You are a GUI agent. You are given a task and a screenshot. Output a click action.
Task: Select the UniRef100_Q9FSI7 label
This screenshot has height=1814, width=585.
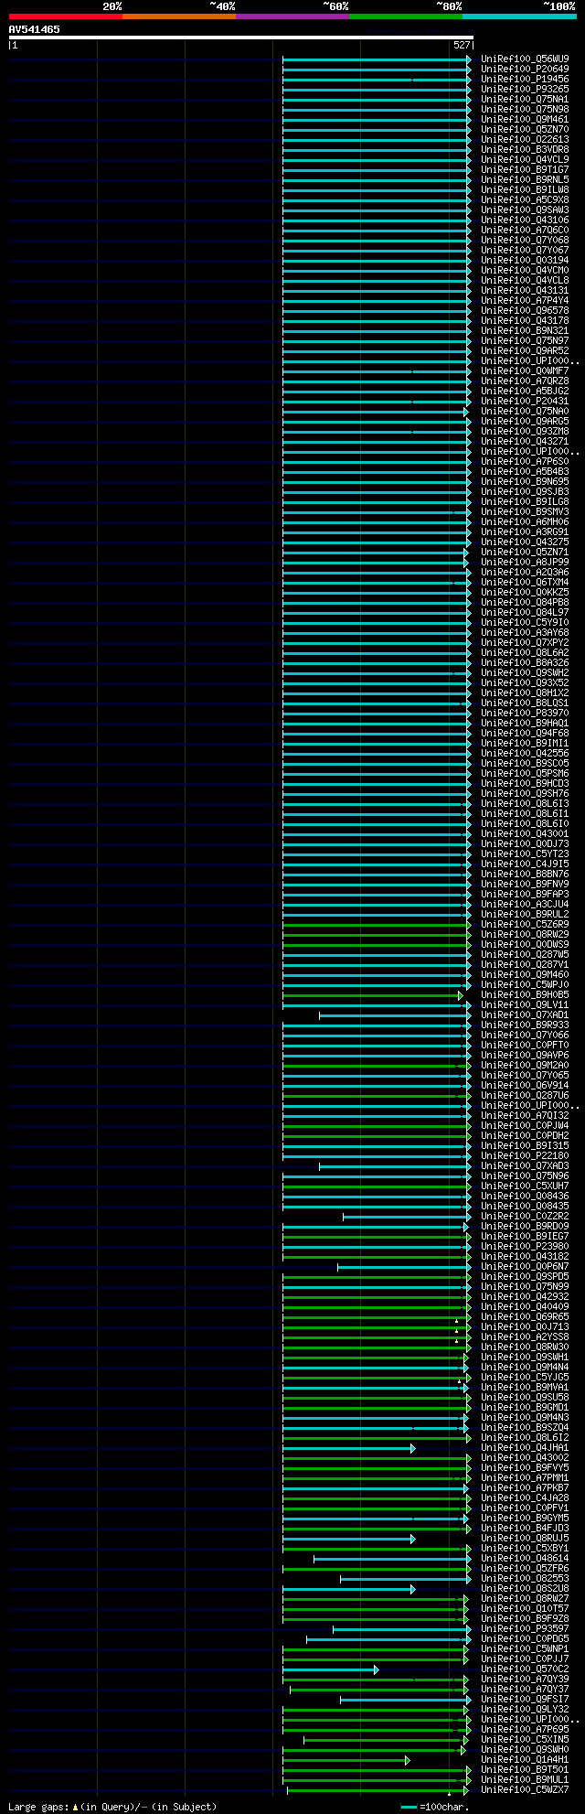[x=525, y=1699]
